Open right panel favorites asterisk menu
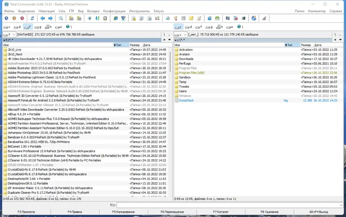The width and height of the screenshot is (346, 217). (335, 40)
